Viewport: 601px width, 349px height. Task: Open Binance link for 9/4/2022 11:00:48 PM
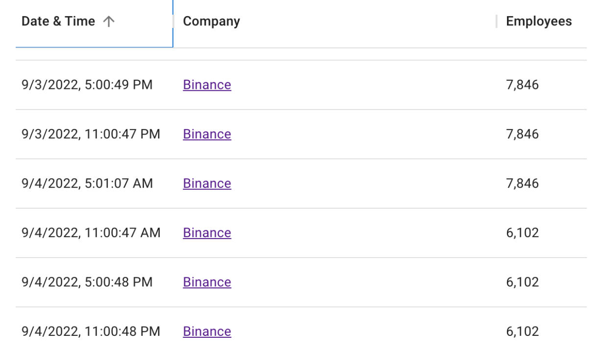[207, 332]
